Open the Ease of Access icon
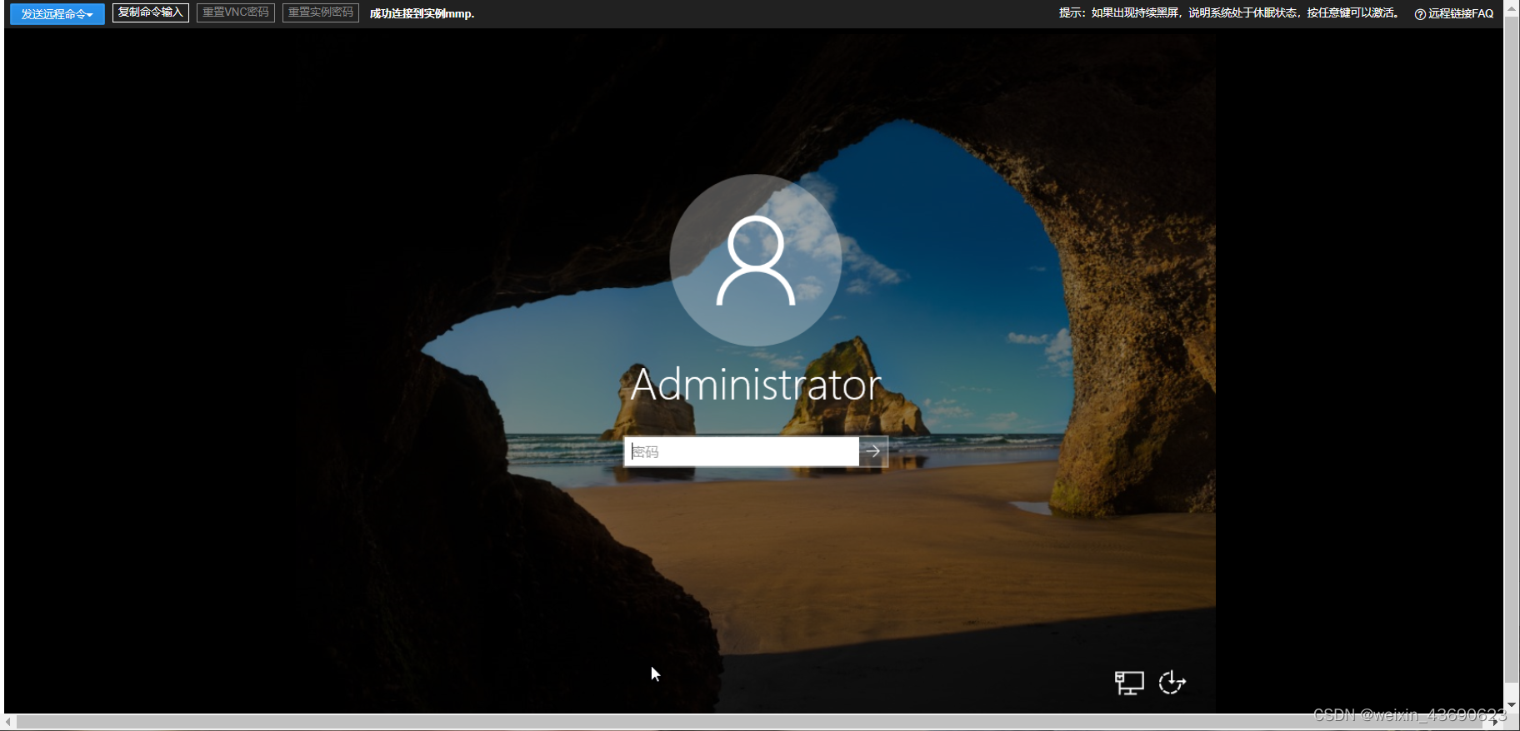 pyautogui.click(x=1172, y=682)
